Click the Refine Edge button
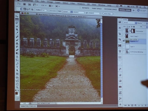 click(108, 14)
